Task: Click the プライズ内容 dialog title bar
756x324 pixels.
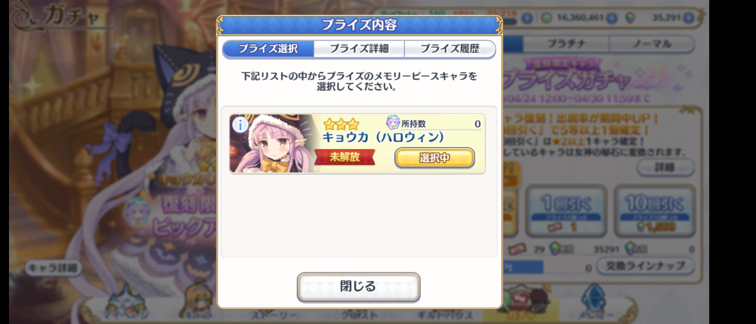Action: (x=359, y=25)
